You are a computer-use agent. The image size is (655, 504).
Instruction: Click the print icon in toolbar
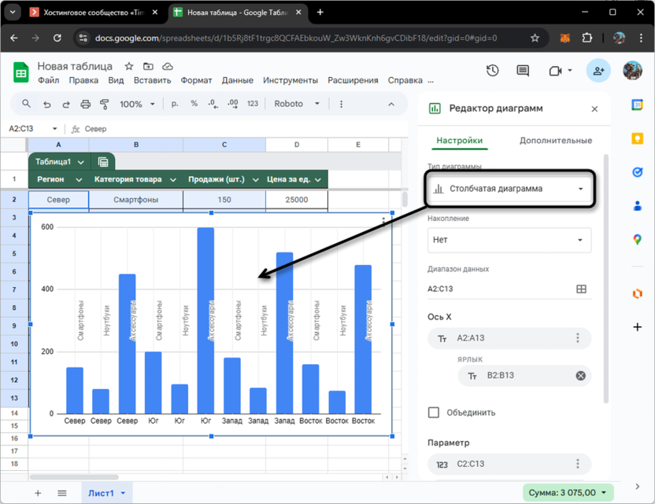[85, 104]
